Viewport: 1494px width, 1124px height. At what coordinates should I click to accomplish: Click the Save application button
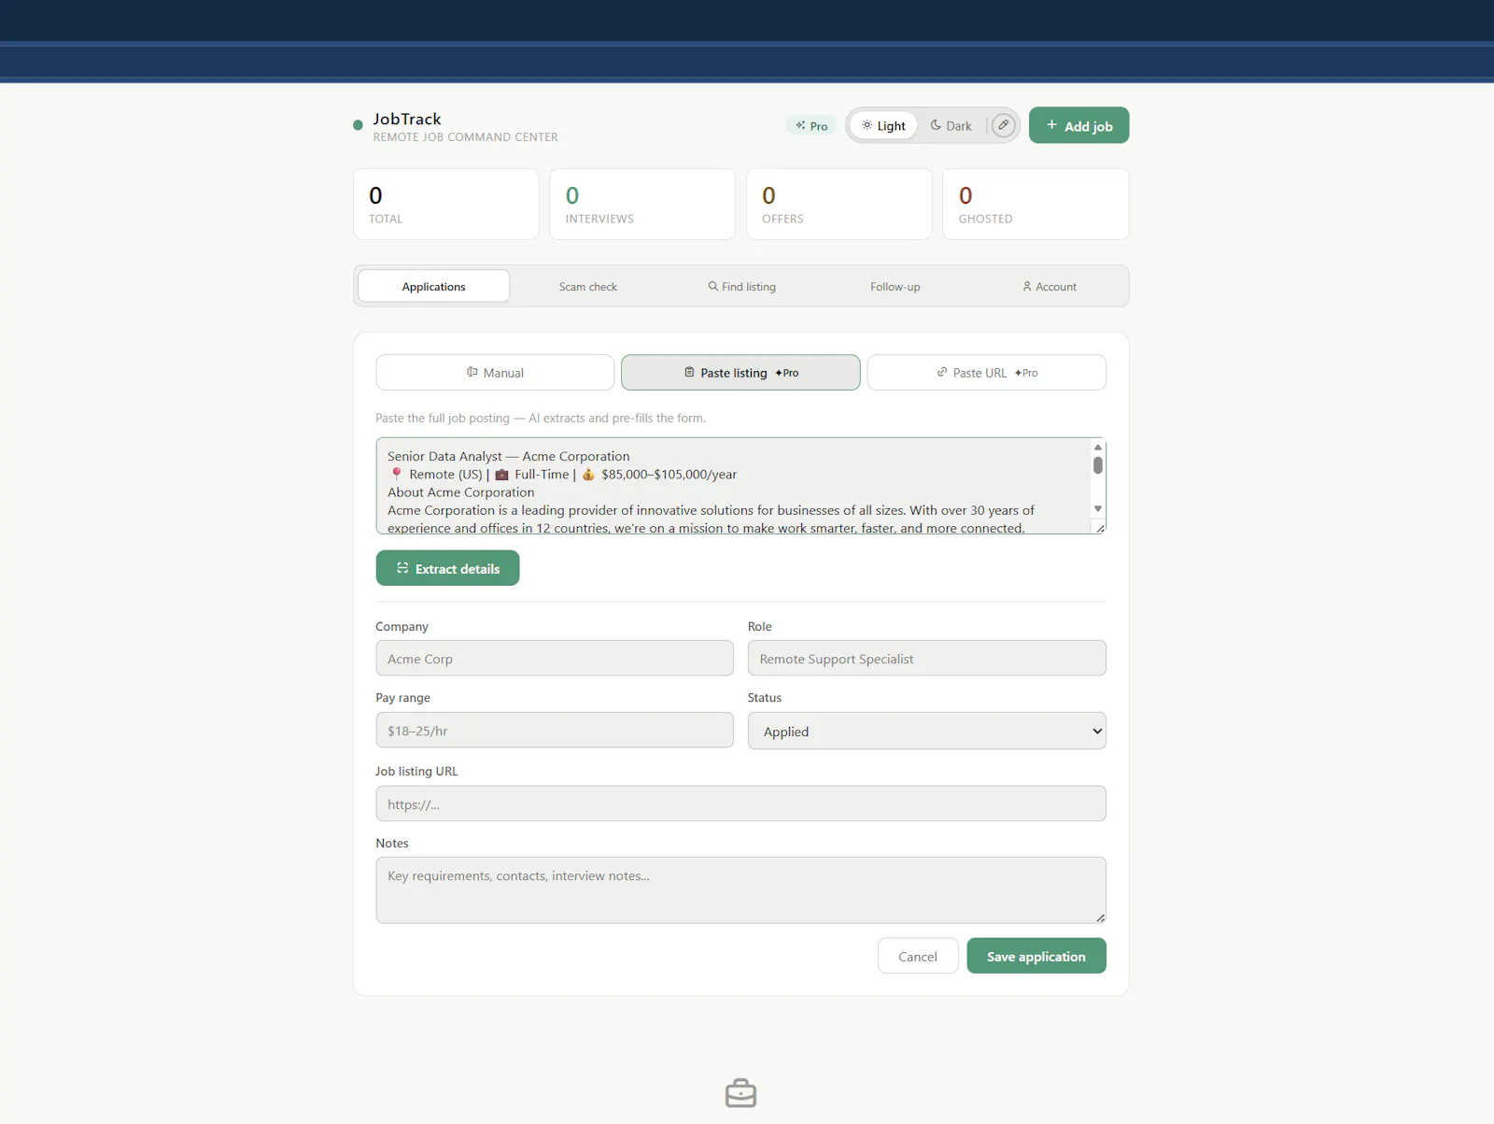[x=1036, y=956]
